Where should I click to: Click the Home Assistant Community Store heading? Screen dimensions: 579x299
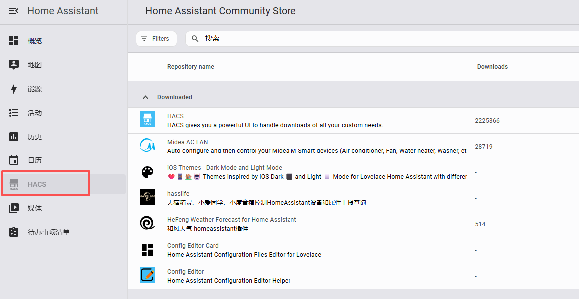(220, 11)
